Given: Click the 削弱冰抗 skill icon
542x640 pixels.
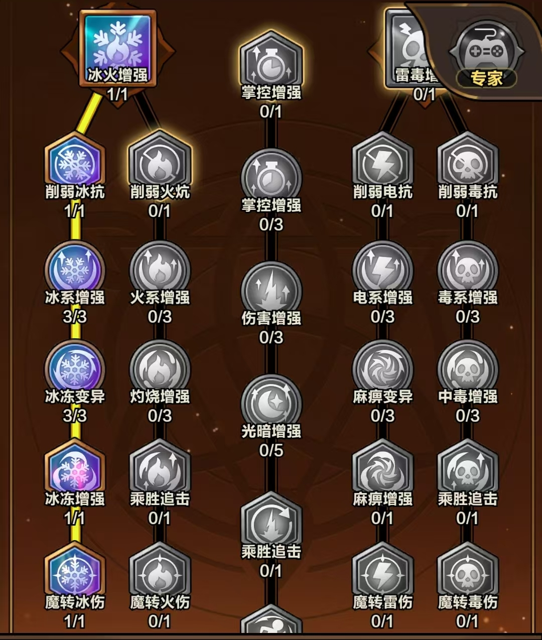Looking at the screenshot, I should click(75, 162).
